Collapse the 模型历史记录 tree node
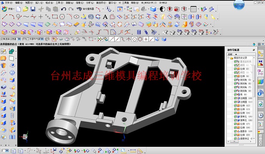The image size is (265, 154). 229,58
